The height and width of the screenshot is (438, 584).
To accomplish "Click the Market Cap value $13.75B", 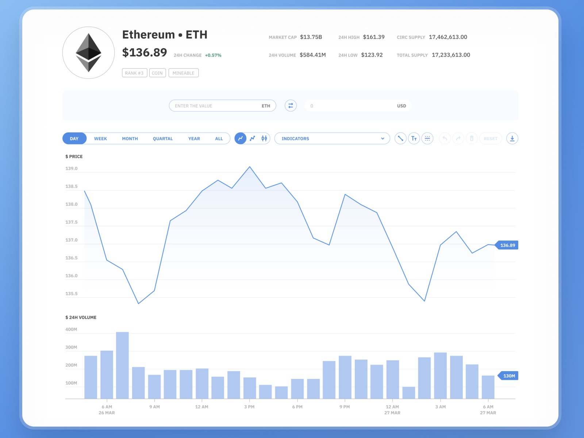I will tap(311, 37).
